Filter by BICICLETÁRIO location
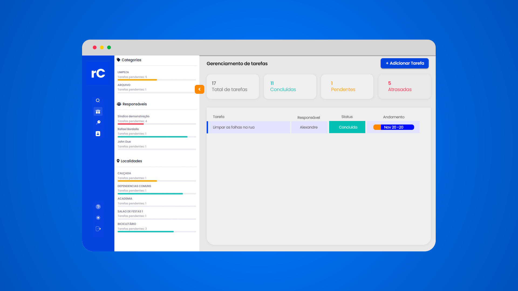 click(127, 224)
